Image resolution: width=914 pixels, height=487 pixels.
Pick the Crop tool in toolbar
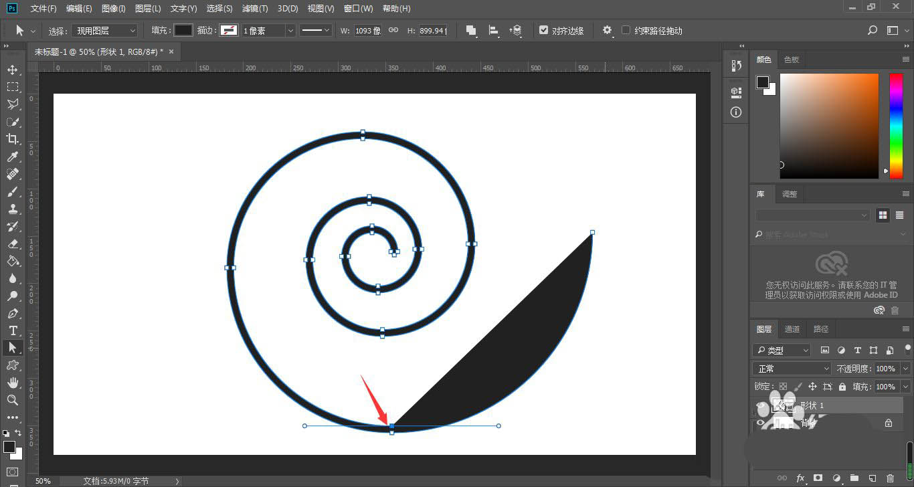pos(12,138)
